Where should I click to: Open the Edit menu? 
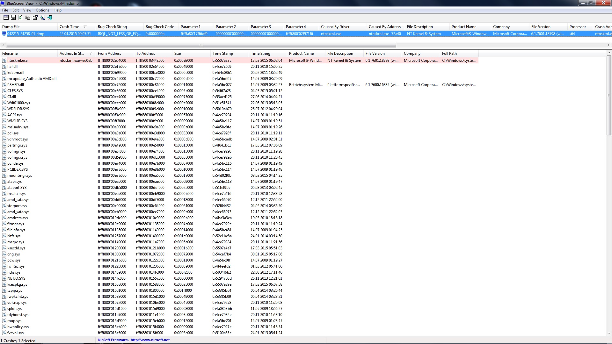click(16, 10)
